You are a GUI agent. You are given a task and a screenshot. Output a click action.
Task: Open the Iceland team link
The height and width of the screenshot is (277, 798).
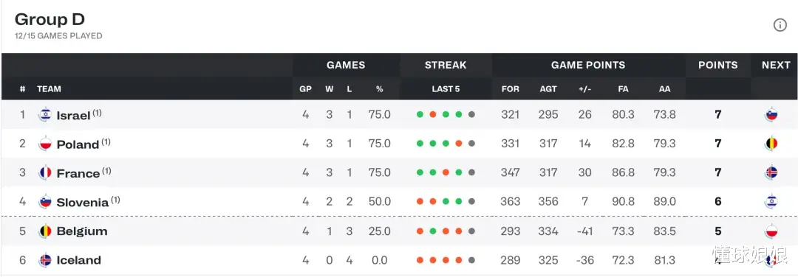pyautogui.click(x=79, y=260)
